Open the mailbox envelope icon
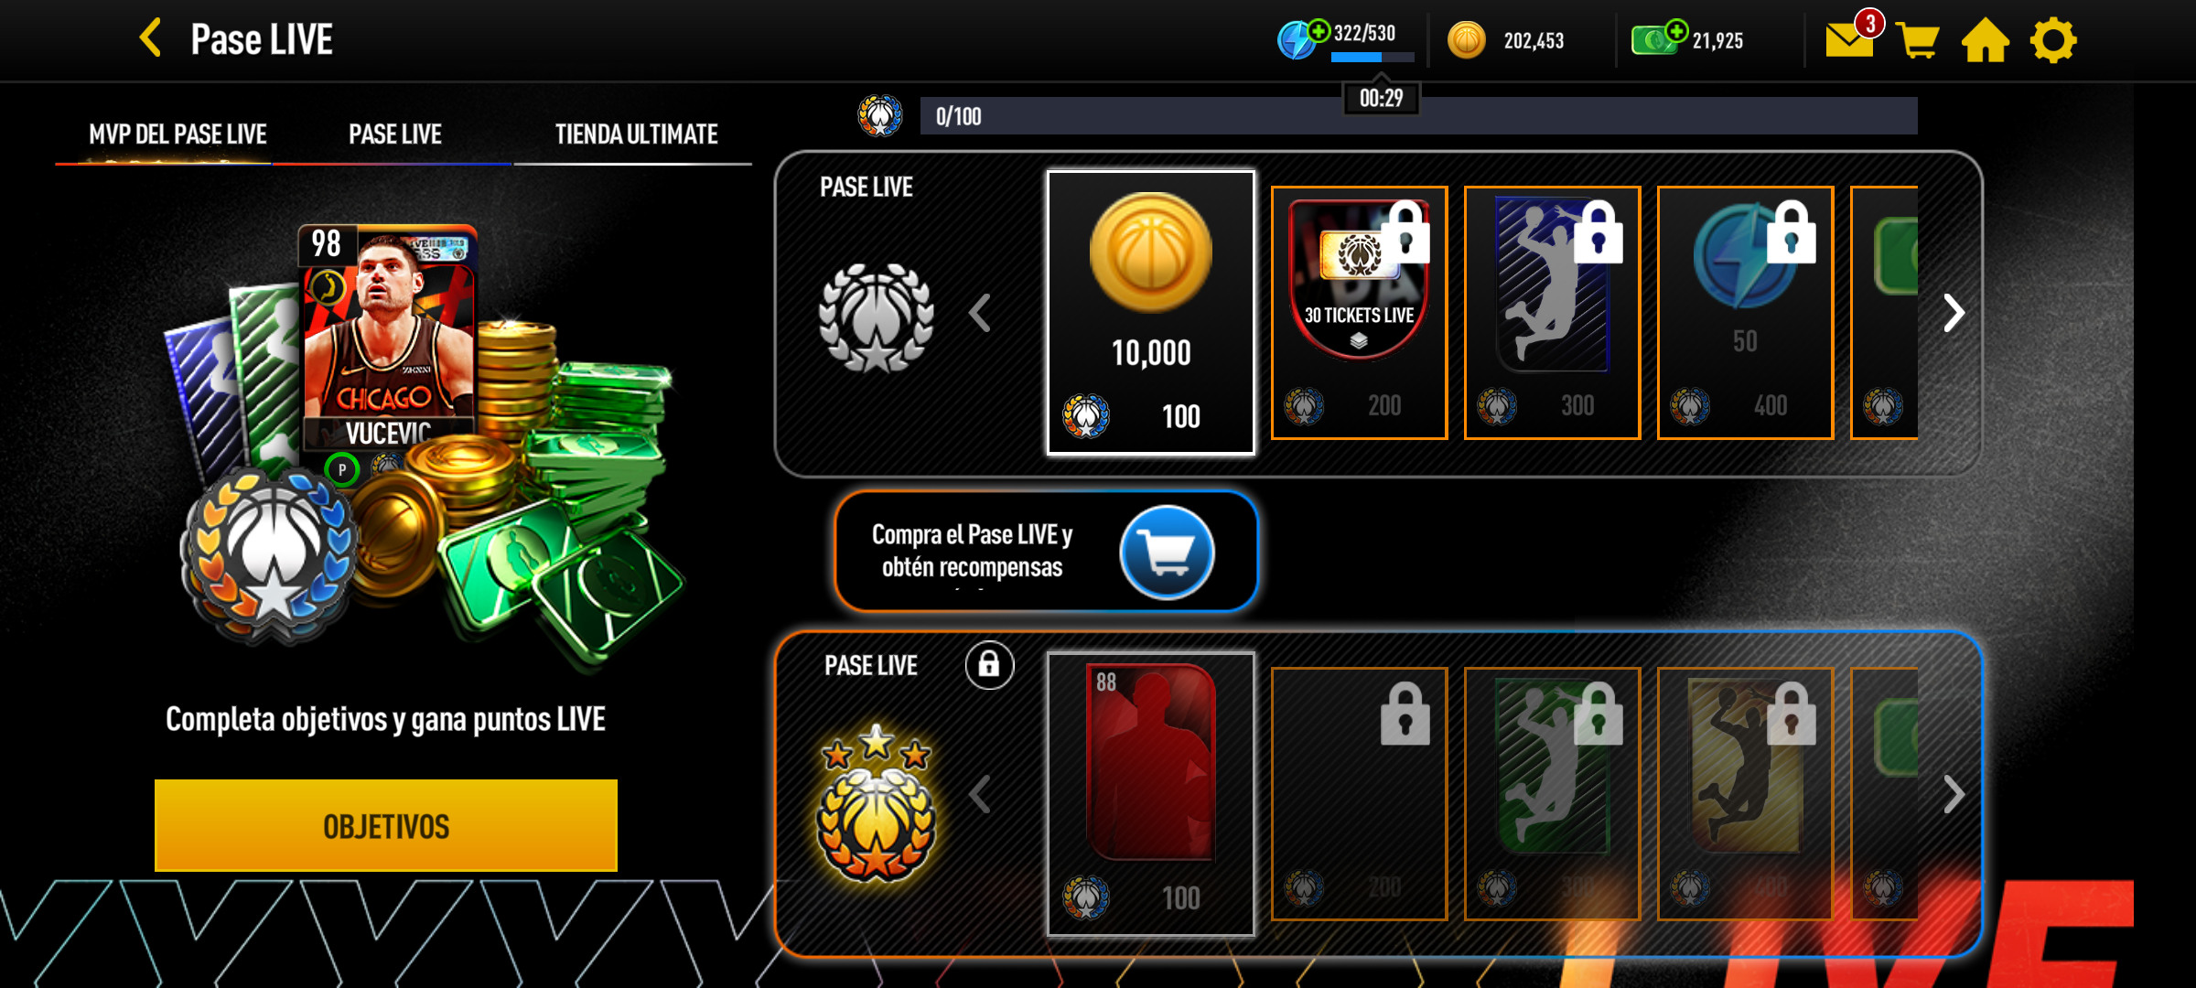 1850,39
